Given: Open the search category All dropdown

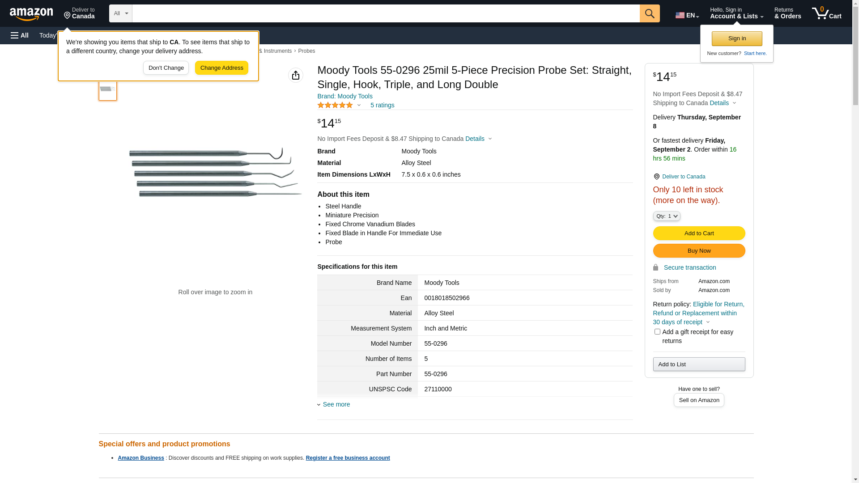Looking at the screenshot, I should (x=120, y=13).
